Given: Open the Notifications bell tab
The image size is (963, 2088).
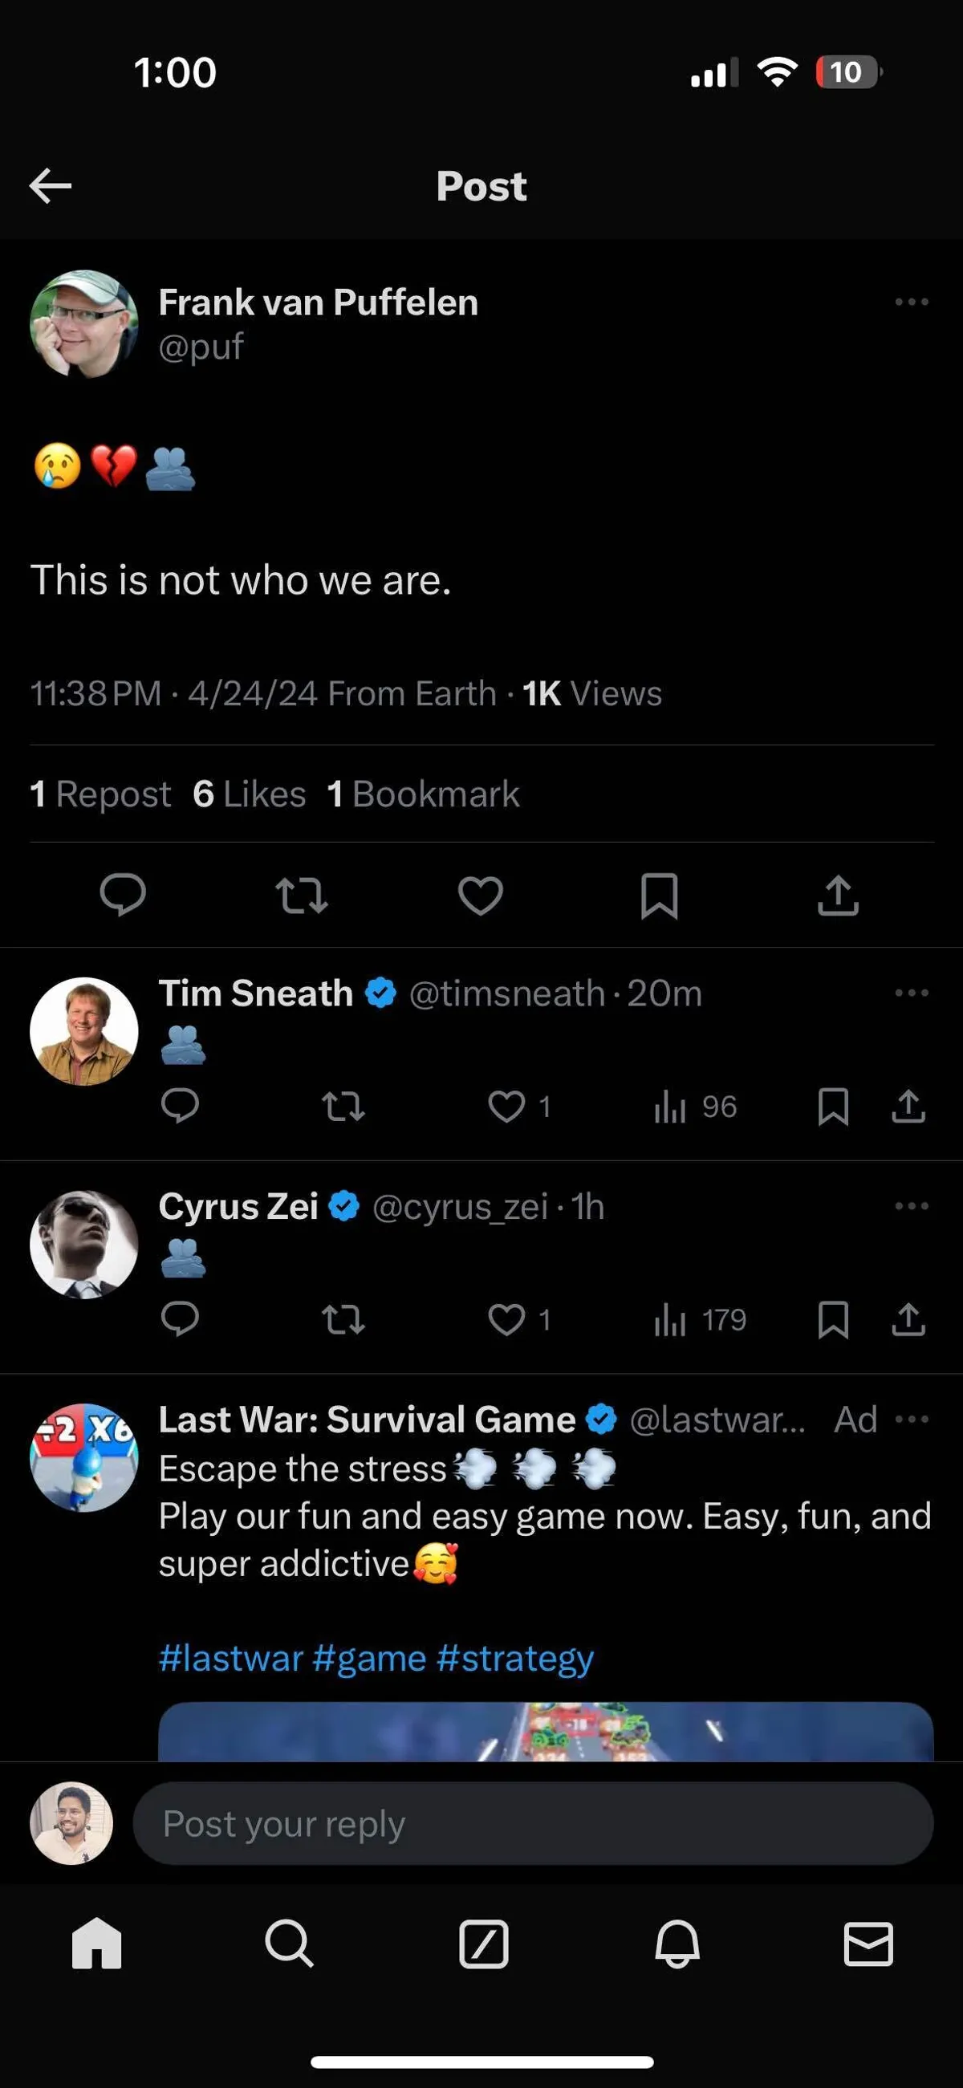Looking at the screenshot, I should click(x=677, y=1944).
